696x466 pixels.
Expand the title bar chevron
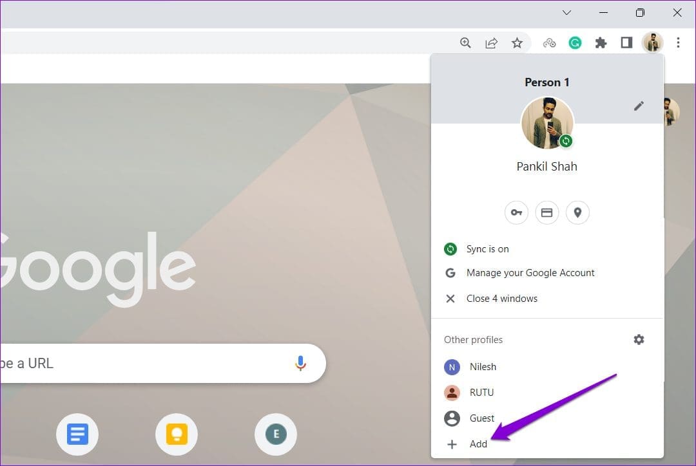click(x=566, y=12)
